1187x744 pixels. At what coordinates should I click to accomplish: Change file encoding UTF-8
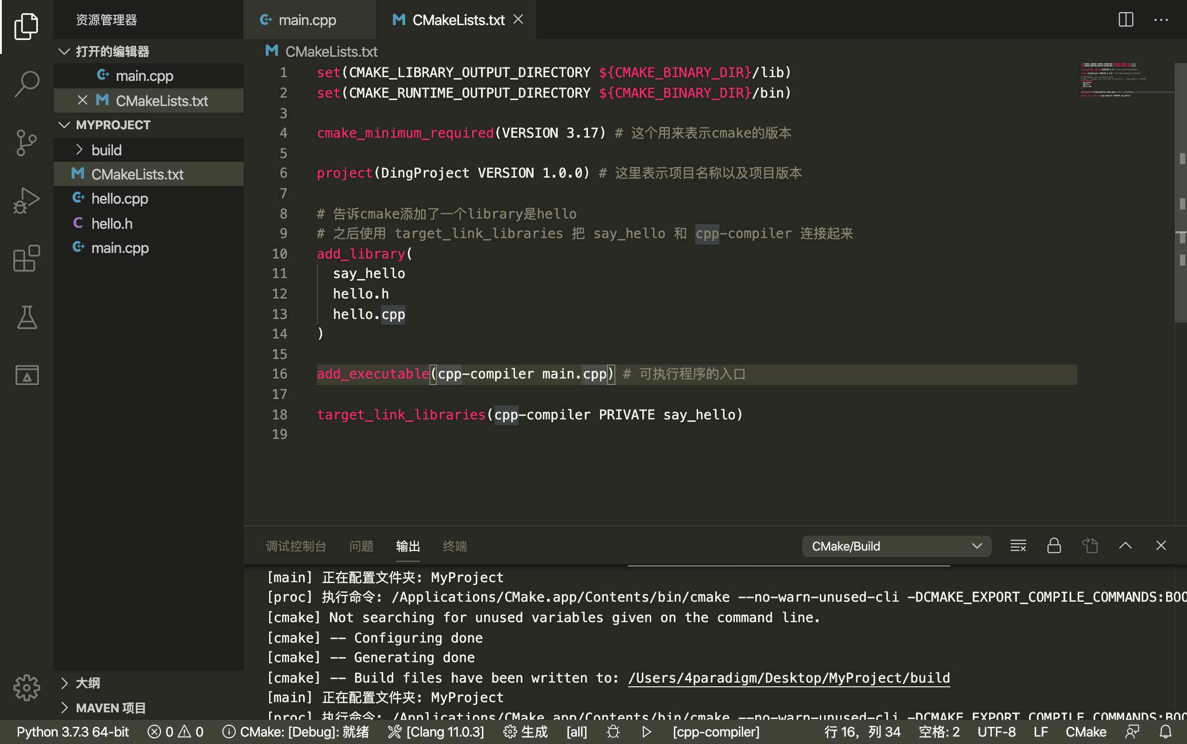point(996,732)
